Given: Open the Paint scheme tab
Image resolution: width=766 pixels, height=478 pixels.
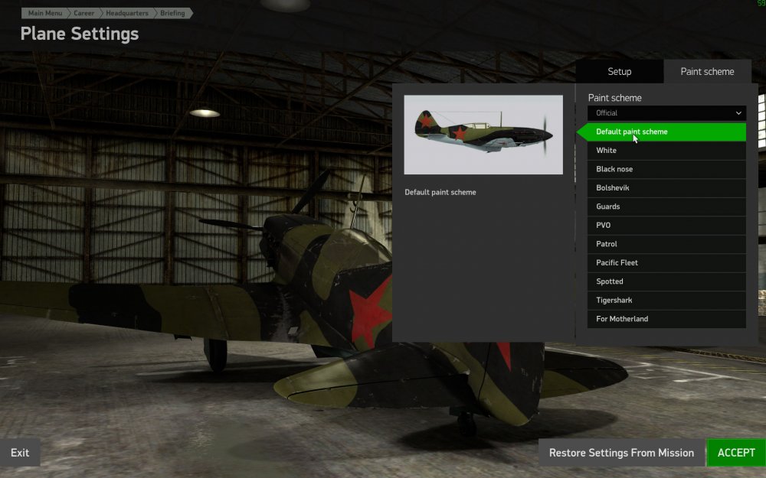Looking at the screenshot, I should click(707, 72).
